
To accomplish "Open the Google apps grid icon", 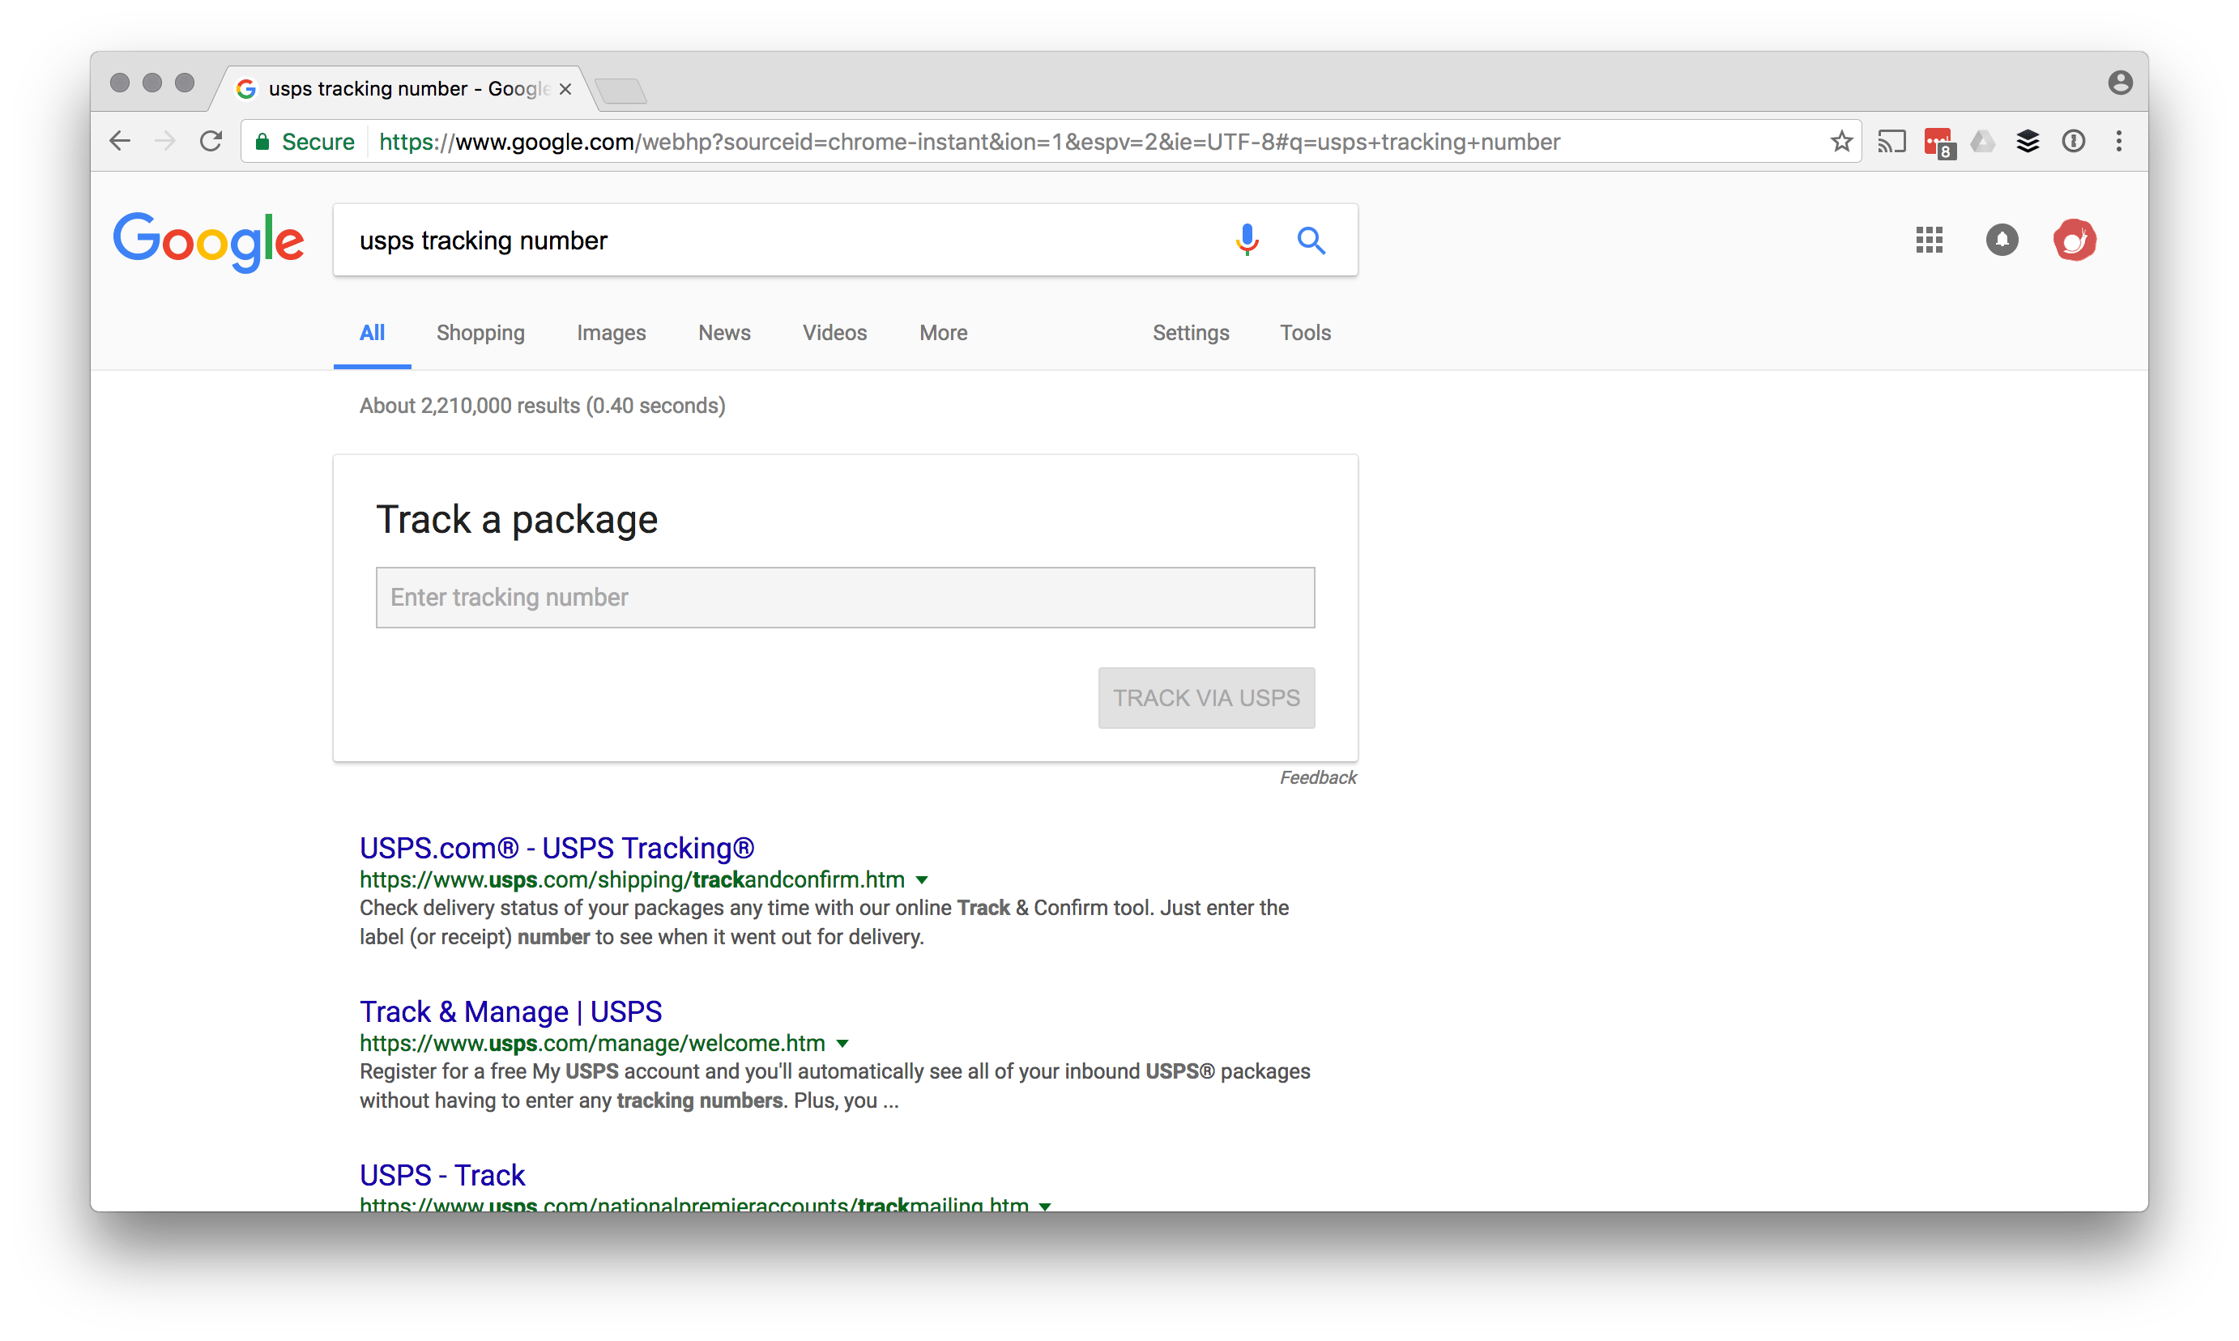I will (x=1928, y=241).
